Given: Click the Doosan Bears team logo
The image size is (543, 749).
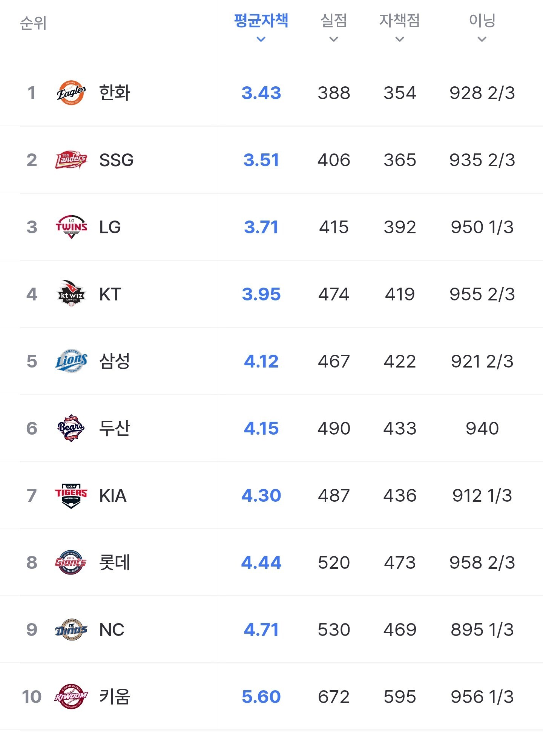Looking at the screenshot, I should (x=71, y=428).
